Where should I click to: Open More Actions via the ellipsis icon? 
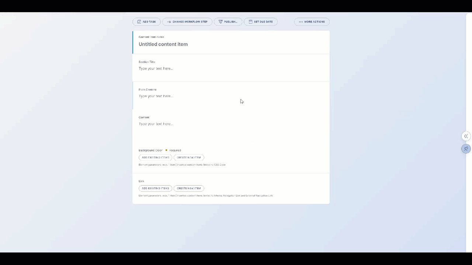pyautogui.click(x=301, y=22)
